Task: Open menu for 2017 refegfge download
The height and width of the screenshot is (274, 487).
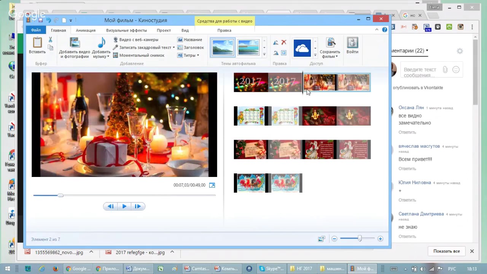Action: click(x=172, y=252)
